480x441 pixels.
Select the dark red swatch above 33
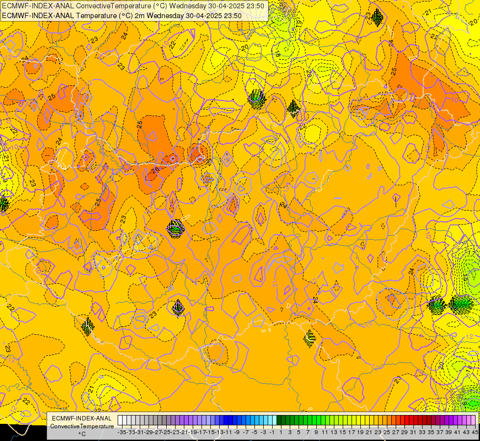[x=421, y=420]
